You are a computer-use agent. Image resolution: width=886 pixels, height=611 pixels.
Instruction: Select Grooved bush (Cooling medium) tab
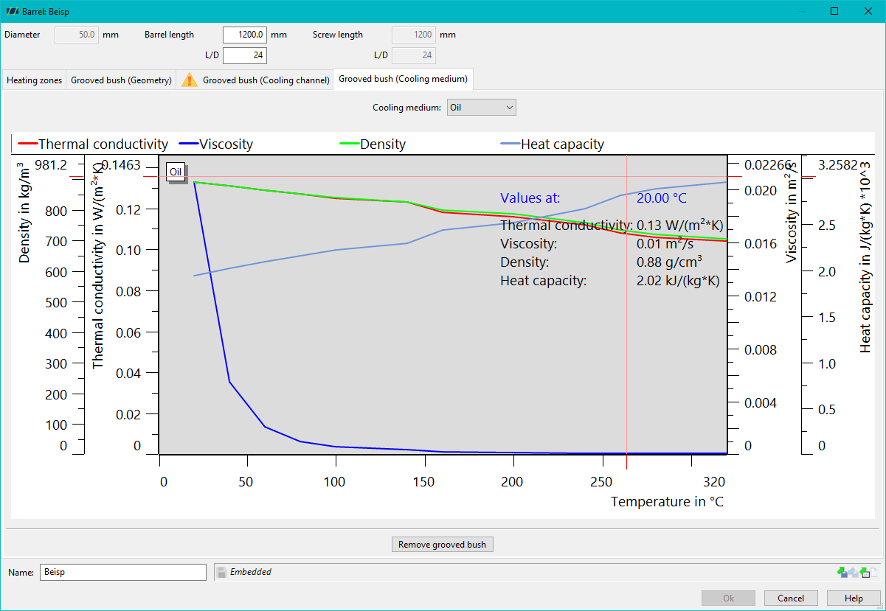click(x=403, y=79)
